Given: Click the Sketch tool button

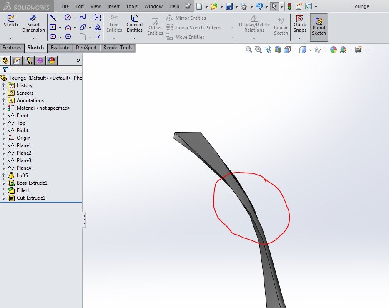Looking at the screenshot, I should 11,21.
